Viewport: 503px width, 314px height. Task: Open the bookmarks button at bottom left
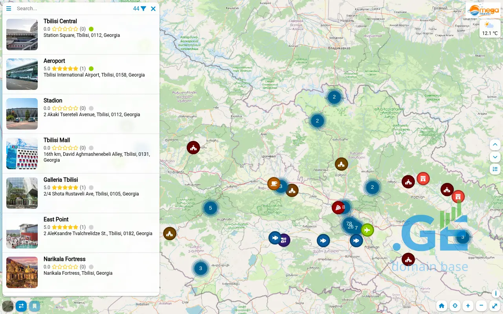pyautogui.click(x=35, y=306)
